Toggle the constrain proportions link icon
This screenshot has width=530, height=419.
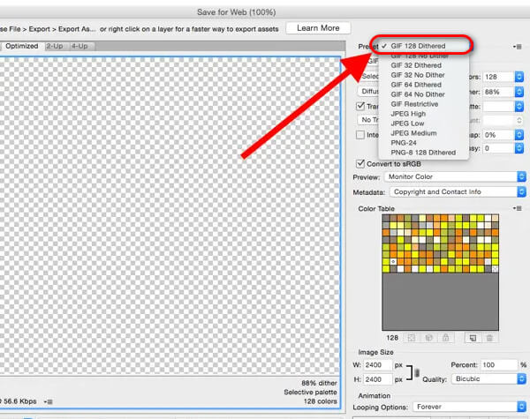[417, 371]
